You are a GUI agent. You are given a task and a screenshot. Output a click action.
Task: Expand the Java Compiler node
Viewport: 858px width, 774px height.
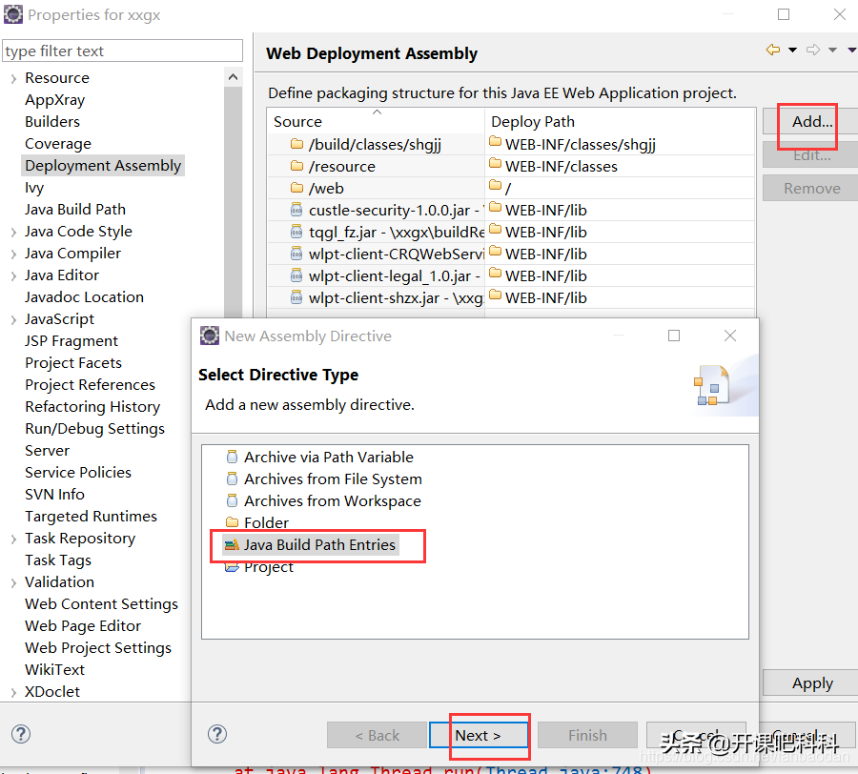tap(13, 255)
